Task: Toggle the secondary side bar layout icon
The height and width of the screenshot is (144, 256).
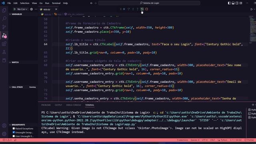Action: [237, 3]
